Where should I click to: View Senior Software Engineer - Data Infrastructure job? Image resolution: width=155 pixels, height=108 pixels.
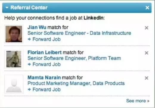[x=79, y=33]
